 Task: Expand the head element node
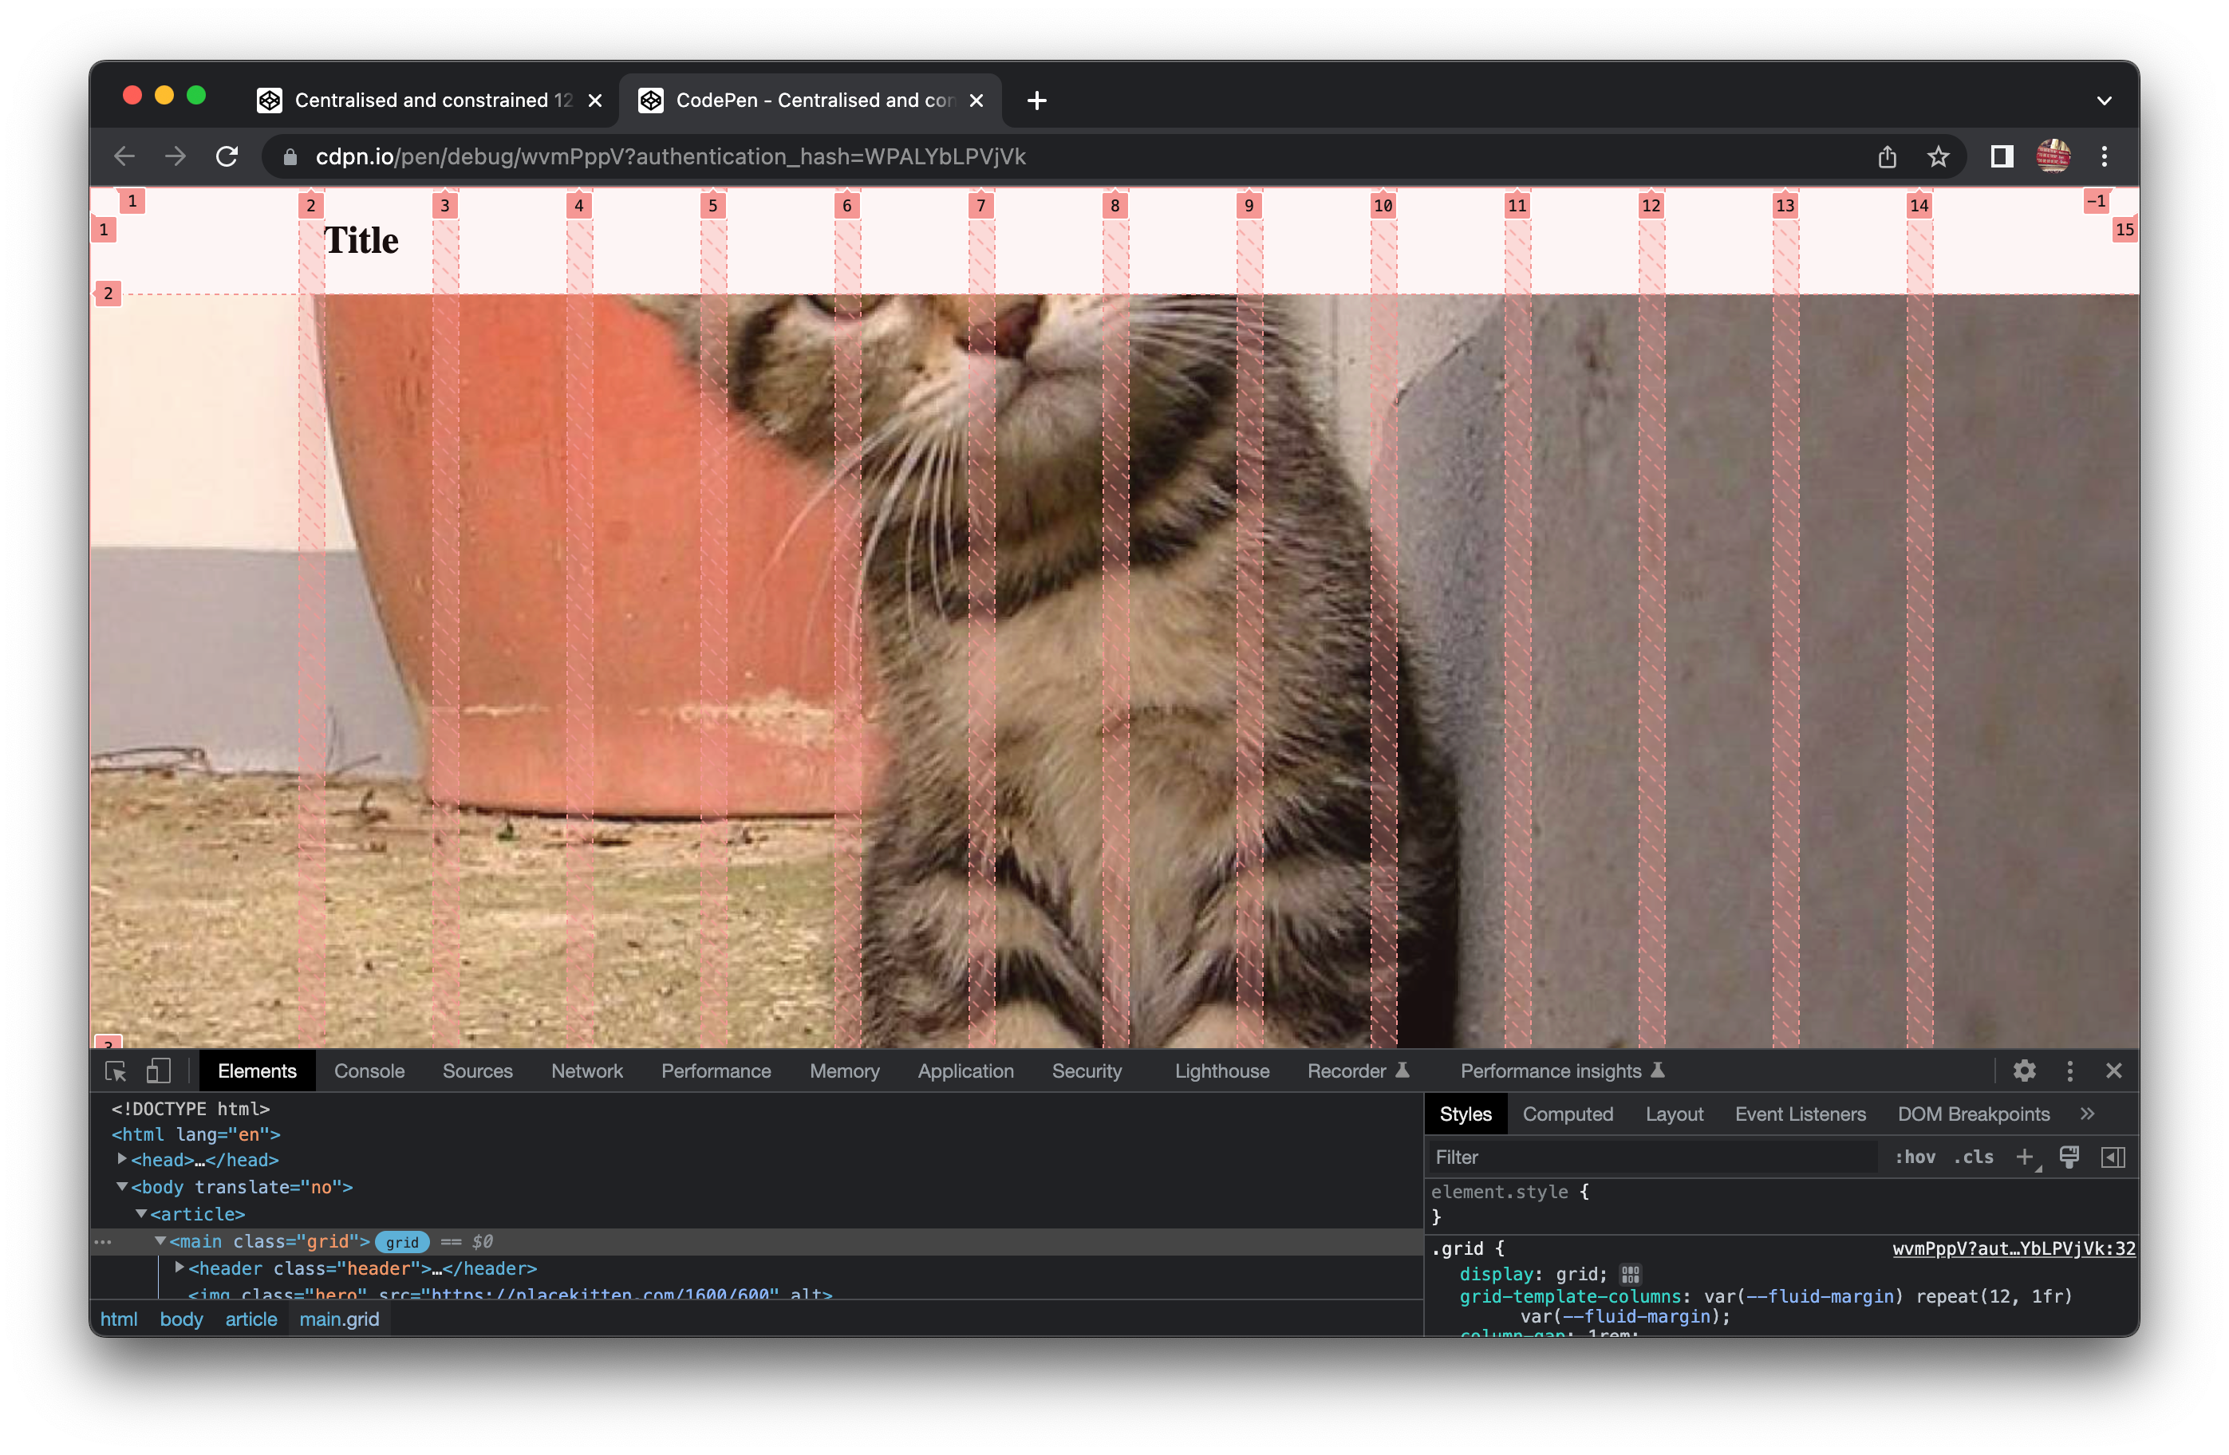tap(122, 1159)
